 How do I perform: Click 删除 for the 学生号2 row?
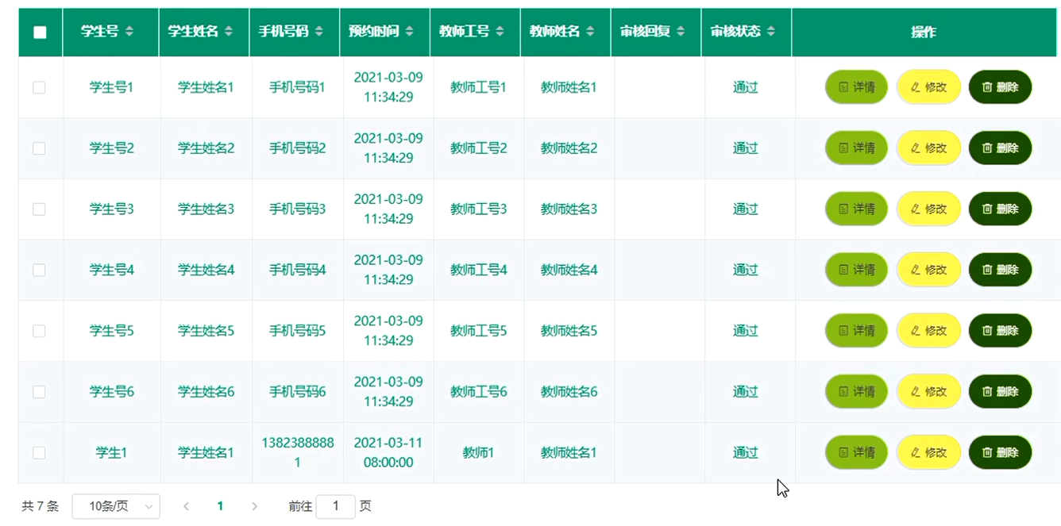tap(1000, 148)
